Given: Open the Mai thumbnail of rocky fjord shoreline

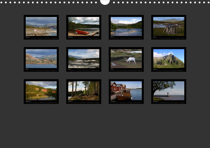Looking at the screenshot, I should [x=41, y=59].
